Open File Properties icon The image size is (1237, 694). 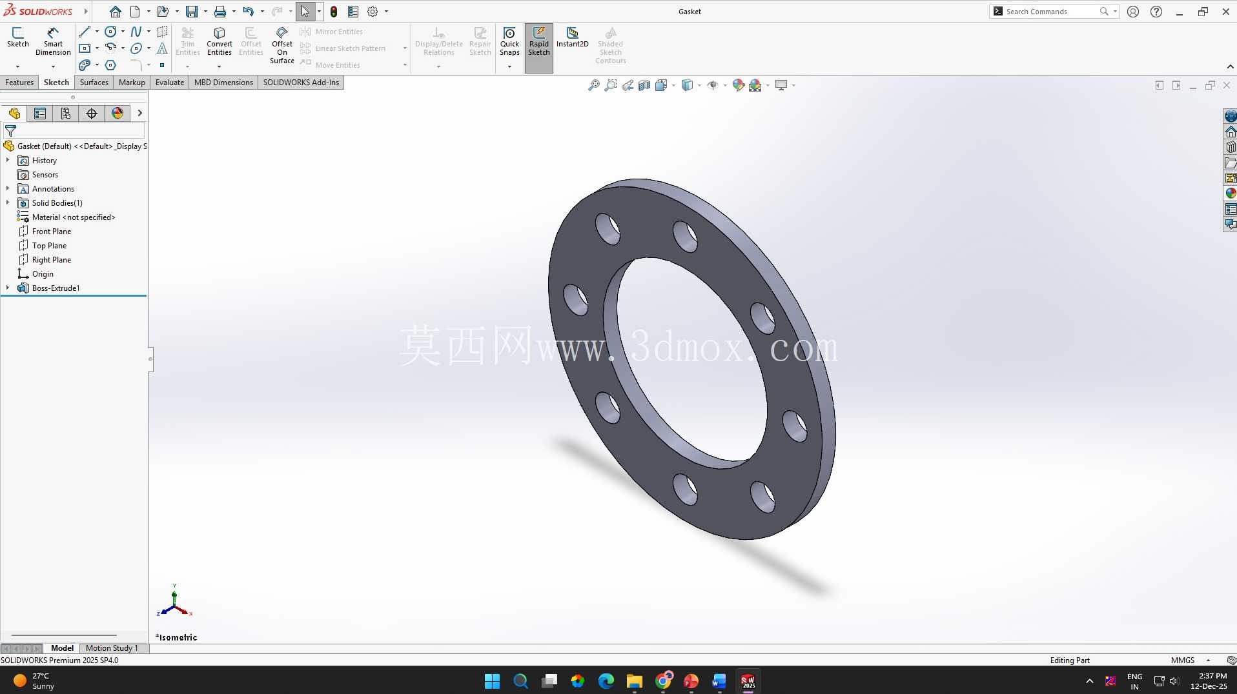pyautogui.click(x=353, y=12)
